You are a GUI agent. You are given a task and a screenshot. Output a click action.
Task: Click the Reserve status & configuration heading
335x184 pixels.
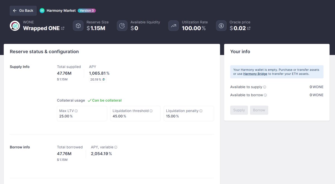coord(44,51)
